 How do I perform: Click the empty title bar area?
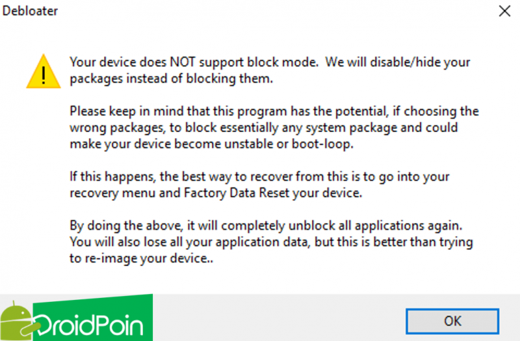point(260,11)
